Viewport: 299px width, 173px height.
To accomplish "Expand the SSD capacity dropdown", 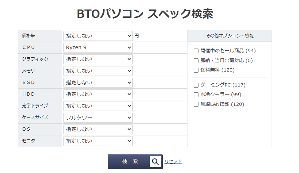I will (98, 82).
